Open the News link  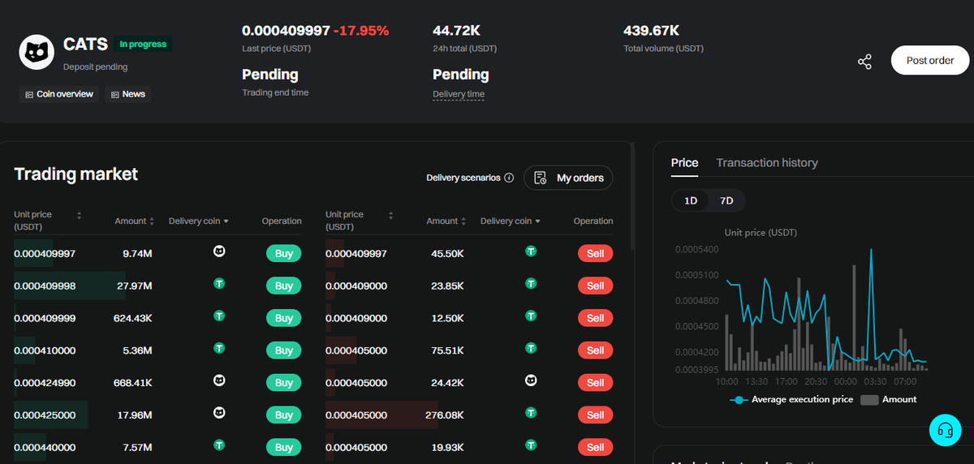coord(127,94)
